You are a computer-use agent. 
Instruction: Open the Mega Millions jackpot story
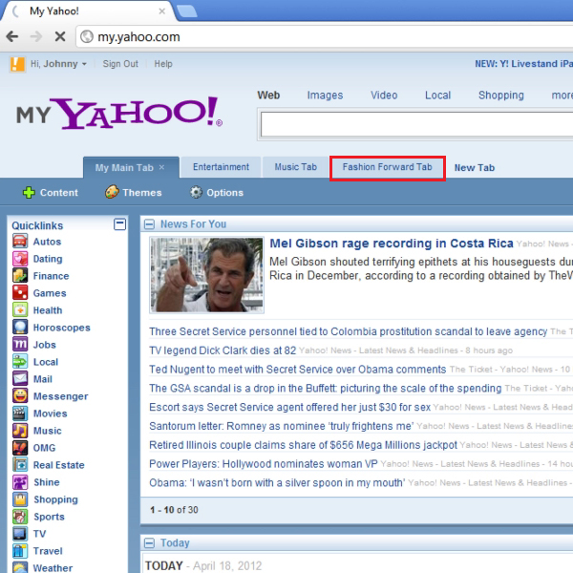click(x=303, y=445)
